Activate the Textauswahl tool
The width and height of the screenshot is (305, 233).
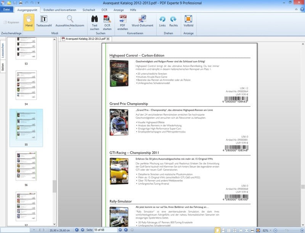pos(44,21)
